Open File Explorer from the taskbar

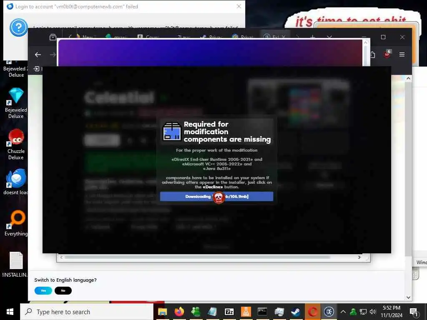tap(162, 312)
